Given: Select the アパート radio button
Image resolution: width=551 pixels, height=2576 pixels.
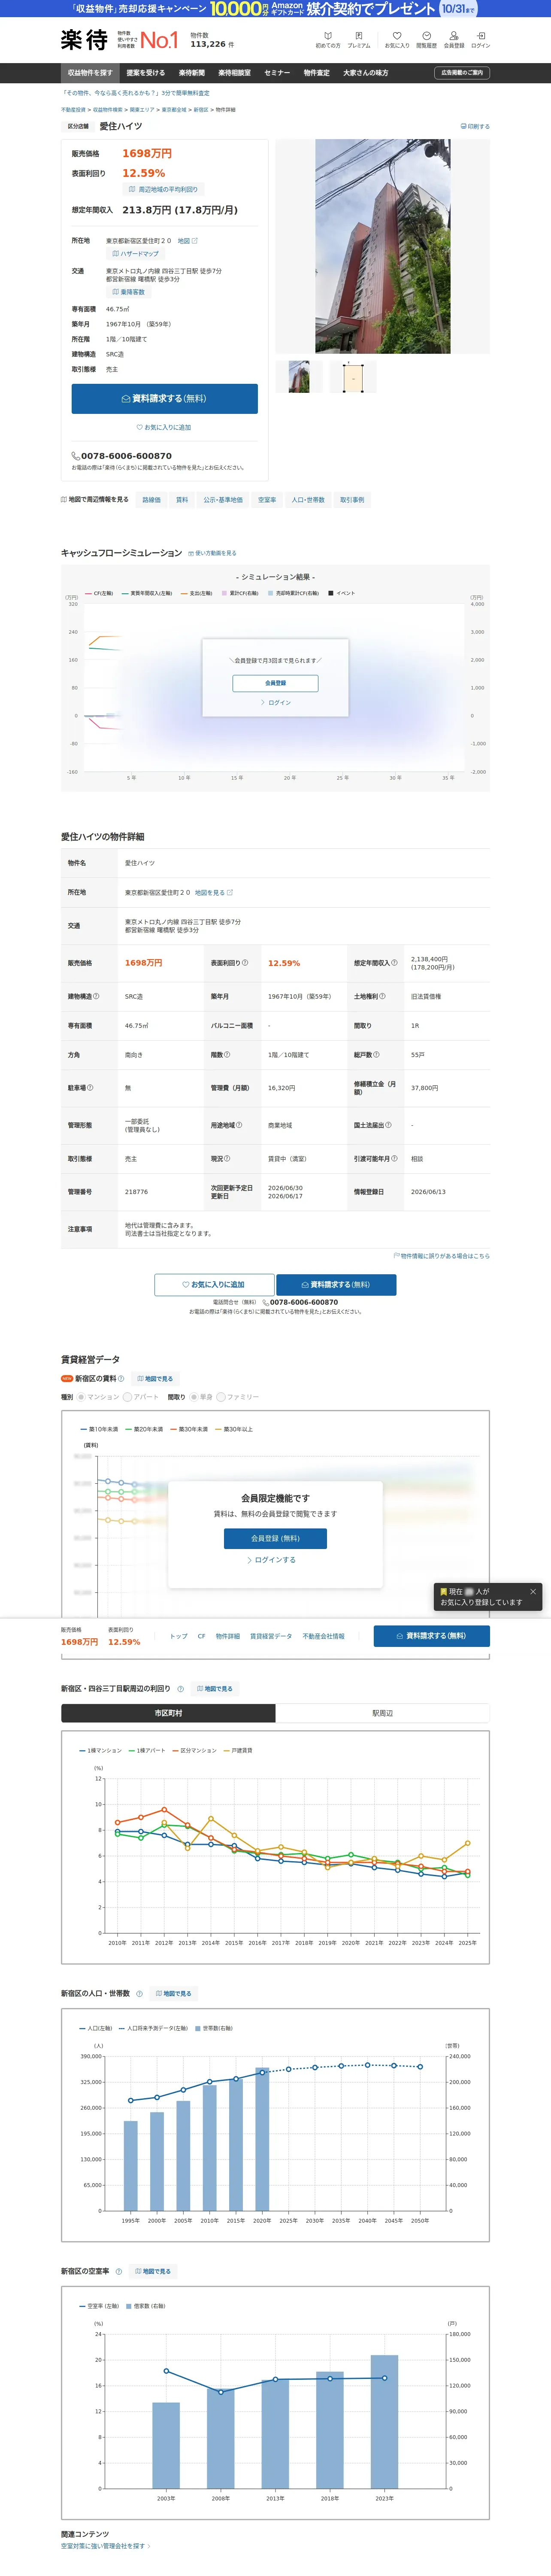Looking at the screenshot, I should (x=128, y=1397).
